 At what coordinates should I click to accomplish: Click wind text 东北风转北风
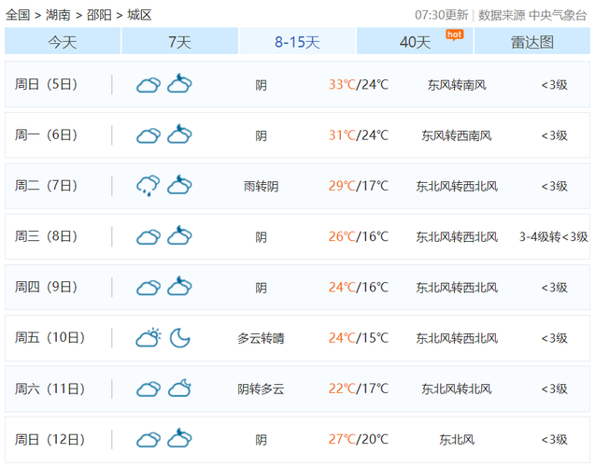click(457, 389)
